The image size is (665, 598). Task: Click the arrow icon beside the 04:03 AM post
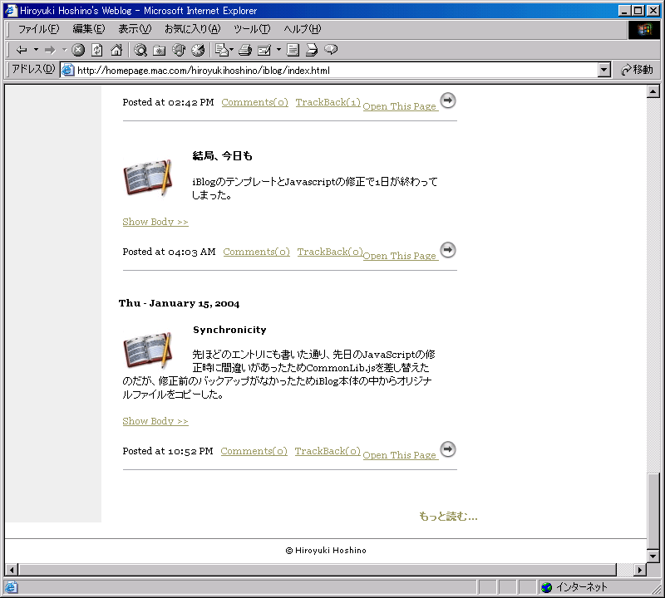448,250
